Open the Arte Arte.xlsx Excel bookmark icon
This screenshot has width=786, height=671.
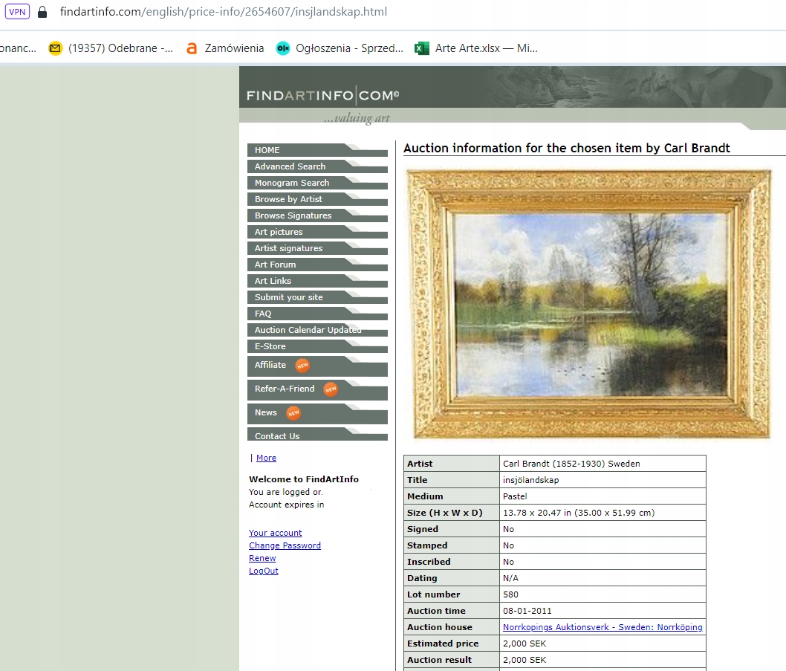pyautogui.click(x=421, y=48)
